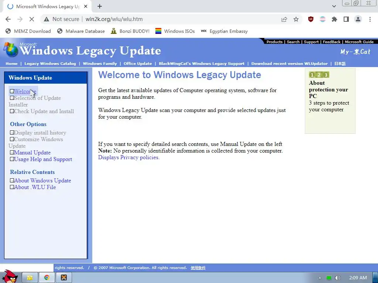Screen dimensions: 378x283
Task: Go back using the browser back arrow
Action: 8,19
